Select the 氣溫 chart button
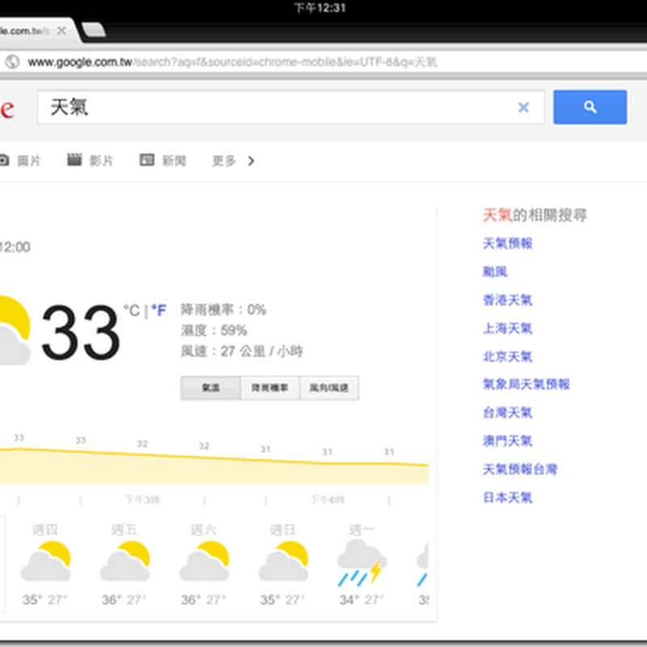 210,388
